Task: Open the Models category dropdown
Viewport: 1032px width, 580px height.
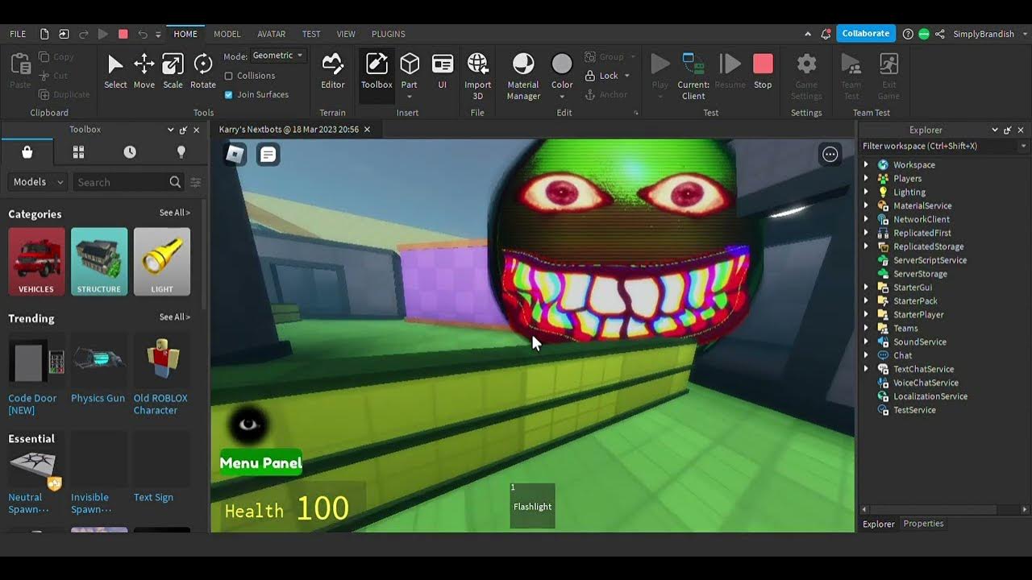Action: point(37,182)
